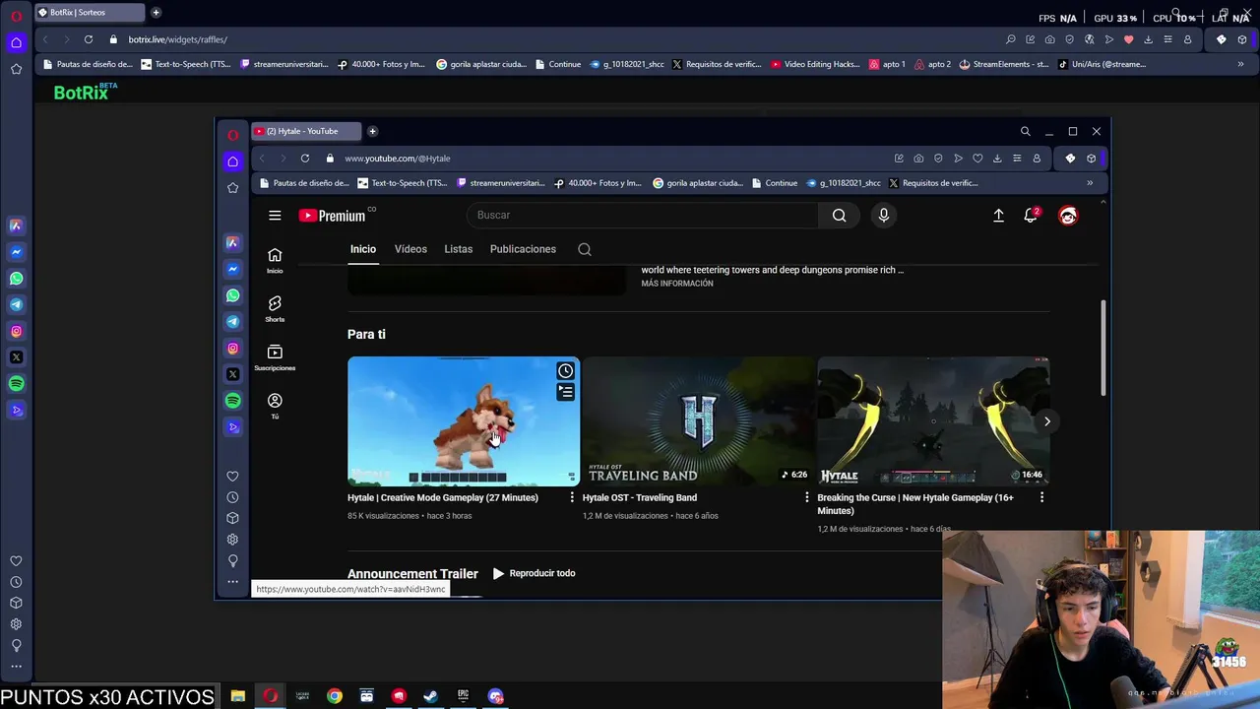Image resolution: width=1260 pixels, height=709 pixels.
Task: Click the YouTube search magnifier button
Action: point(839,216)
